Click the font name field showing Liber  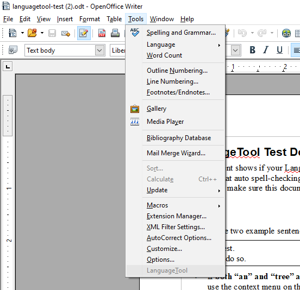pyautogui.click(x=118, y=51)
